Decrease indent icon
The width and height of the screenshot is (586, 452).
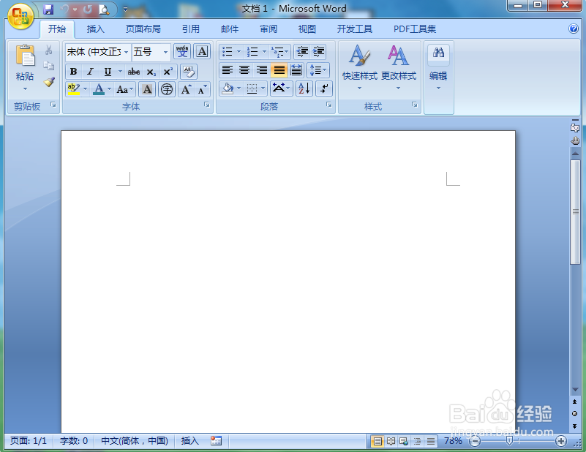coord(302,51)
